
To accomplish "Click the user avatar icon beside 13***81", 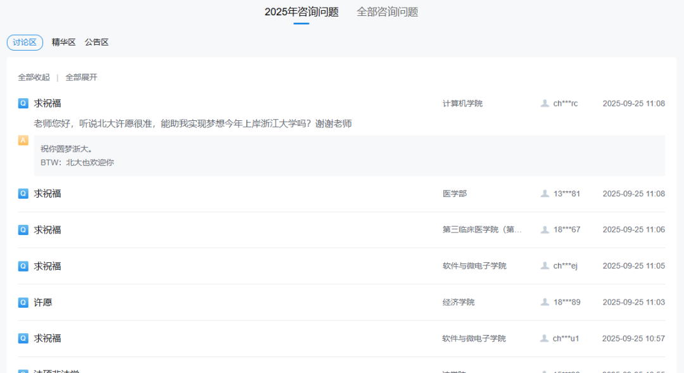I will 545,194.
